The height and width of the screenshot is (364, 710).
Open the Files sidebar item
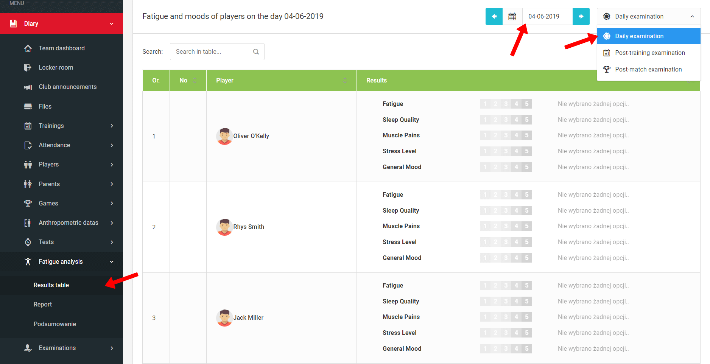[x=45, y=107]
